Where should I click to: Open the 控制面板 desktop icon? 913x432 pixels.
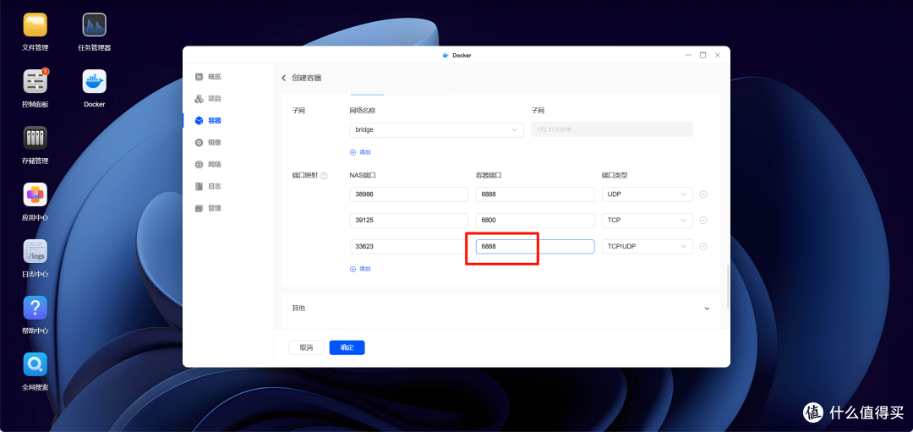coord(35,81)
